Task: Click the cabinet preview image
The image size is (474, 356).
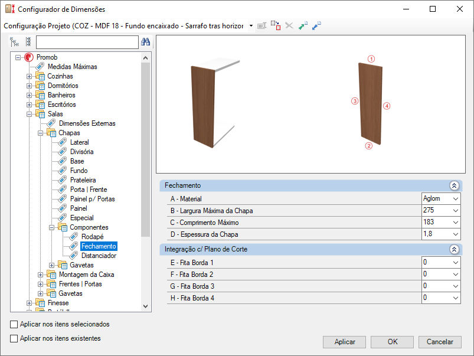Action: click(215, 104)
